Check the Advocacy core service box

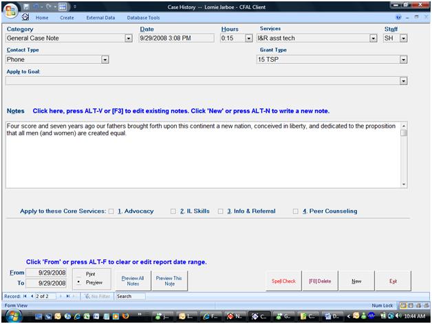coord(111,211)
